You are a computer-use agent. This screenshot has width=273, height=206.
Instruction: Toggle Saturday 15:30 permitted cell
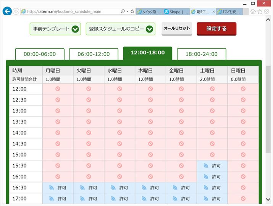coord(212,166)
